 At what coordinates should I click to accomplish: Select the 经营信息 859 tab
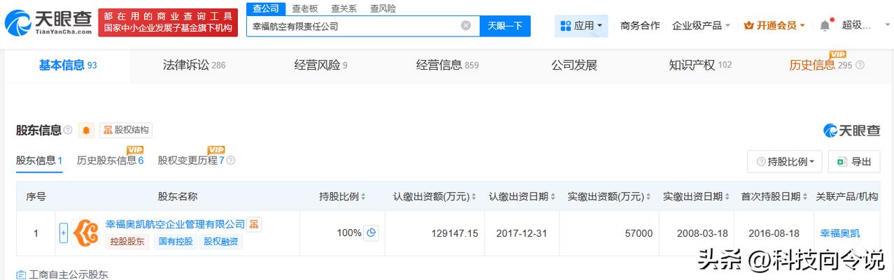(448, 65)
